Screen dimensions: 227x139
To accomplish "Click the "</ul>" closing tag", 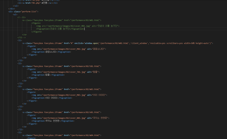I will (x=16, y=6).
